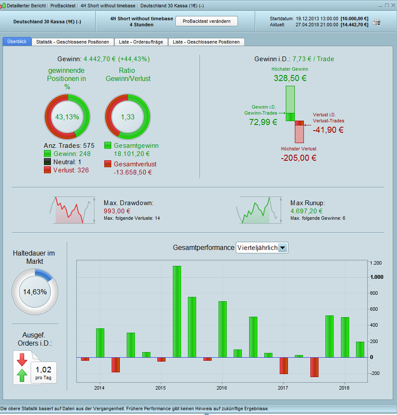Click the 43,13% winning positions donut chart
397x415 pixels.
[67, 117]
